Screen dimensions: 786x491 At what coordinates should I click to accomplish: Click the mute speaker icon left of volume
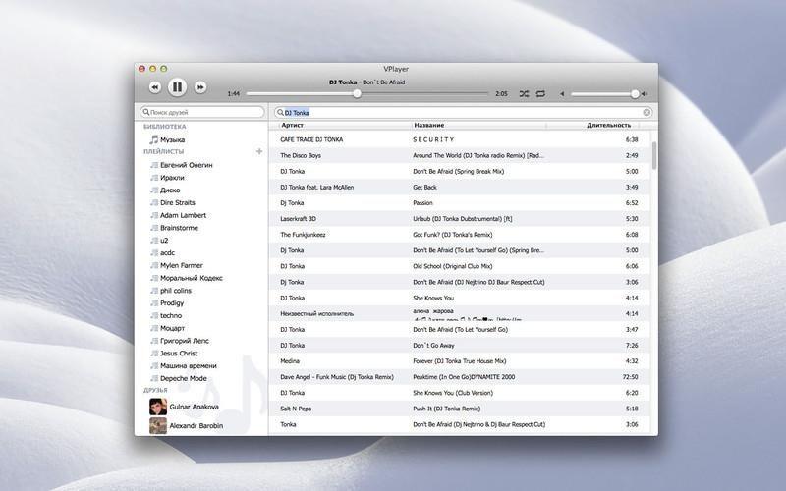562,93
